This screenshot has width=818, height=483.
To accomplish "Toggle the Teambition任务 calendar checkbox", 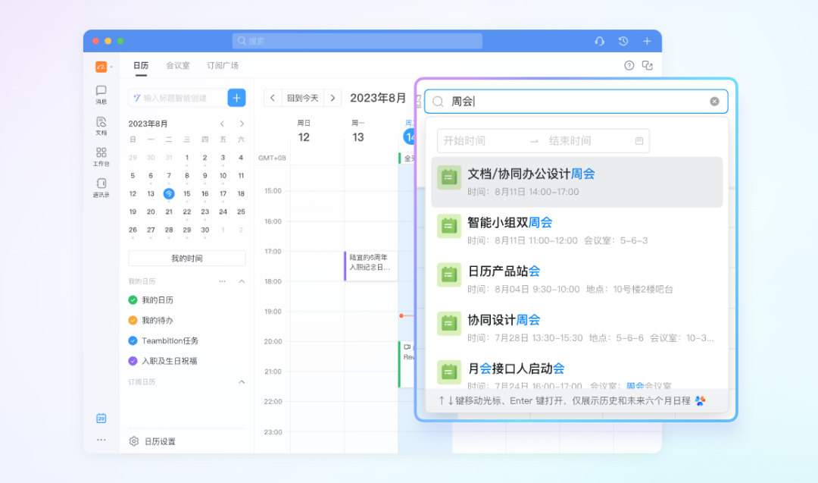I will tap(133, 341).
